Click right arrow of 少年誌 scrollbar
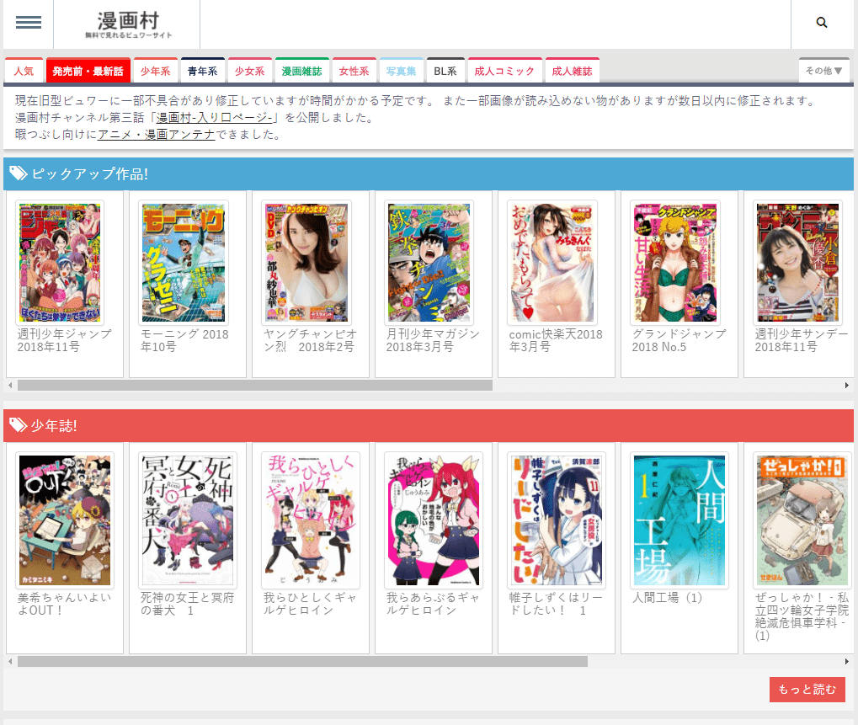858x725 pixels. [x=847, y=662]
